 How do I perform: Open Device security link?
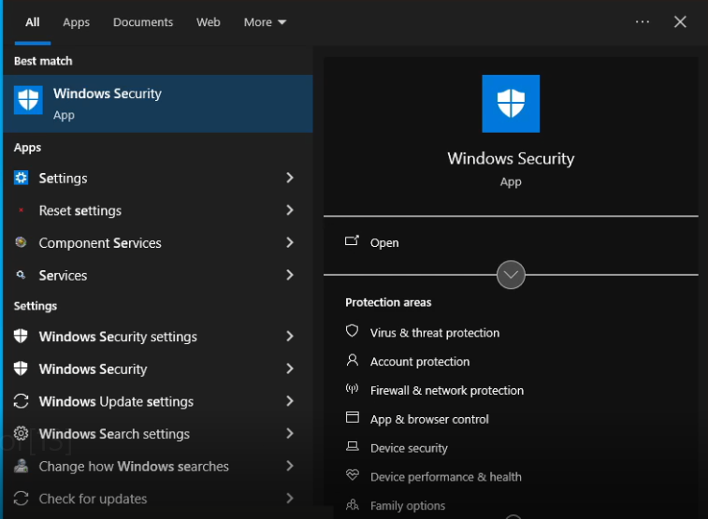(409, 448)
